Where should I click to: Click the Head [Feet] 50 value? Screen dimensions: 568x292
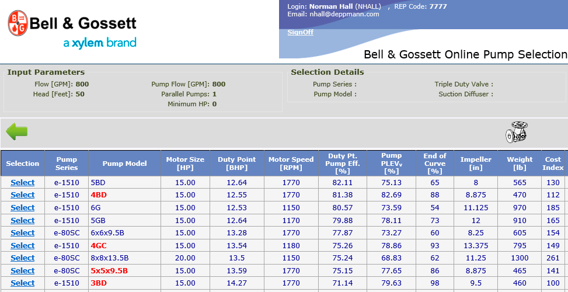click(80, 94)
